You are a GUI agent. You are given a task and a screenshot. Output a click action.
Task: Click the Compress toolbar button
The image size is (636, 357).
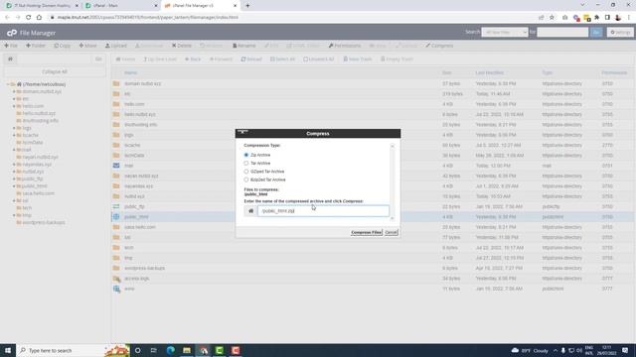(x=439, y=46)
